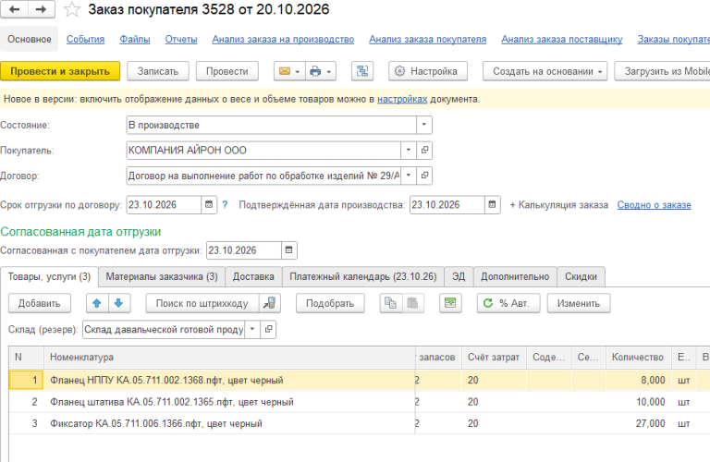Viewport: 710px width, 462px height.
Task: Click the % Авт. button
Action: 508,303
